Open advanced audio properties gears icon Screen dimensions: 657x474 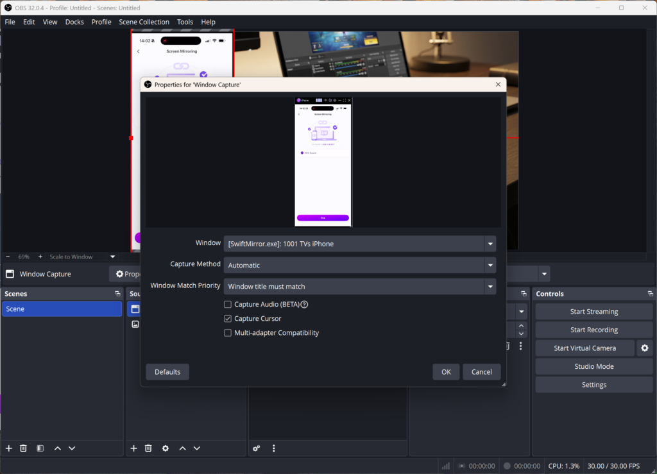pyautogui.click(x=257, y=448)
